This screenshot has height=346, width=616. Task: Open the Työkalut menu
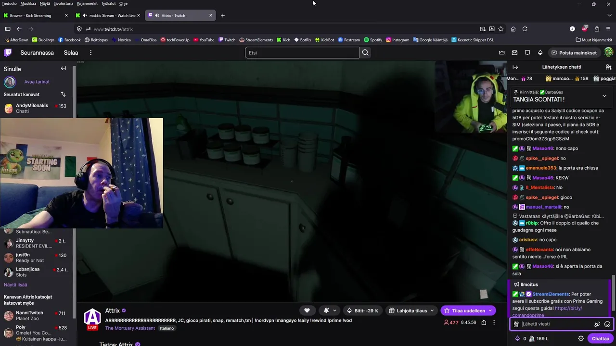pos(108,3)
